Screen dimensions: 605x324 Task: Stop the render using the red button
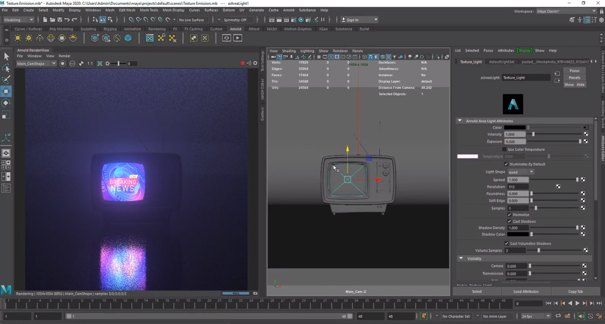pos(242,63)
